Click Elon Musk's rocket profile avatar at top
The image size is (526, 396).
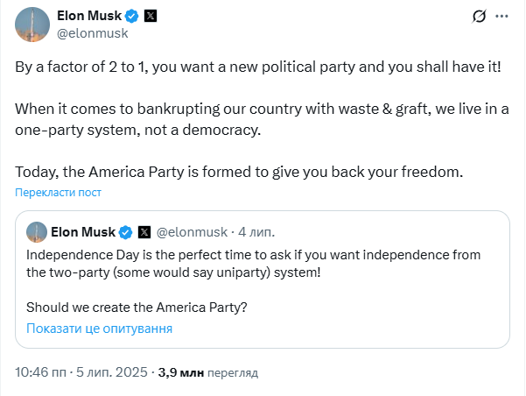[x=29, y=24]
